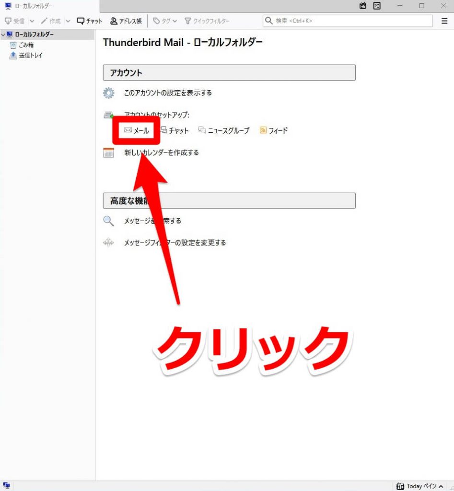This screenshot has height=491, width=454.
Task: Toggle the Quick Filter (クイックフィルター) button
Action: pyautogui.click(x=207, y=21)
